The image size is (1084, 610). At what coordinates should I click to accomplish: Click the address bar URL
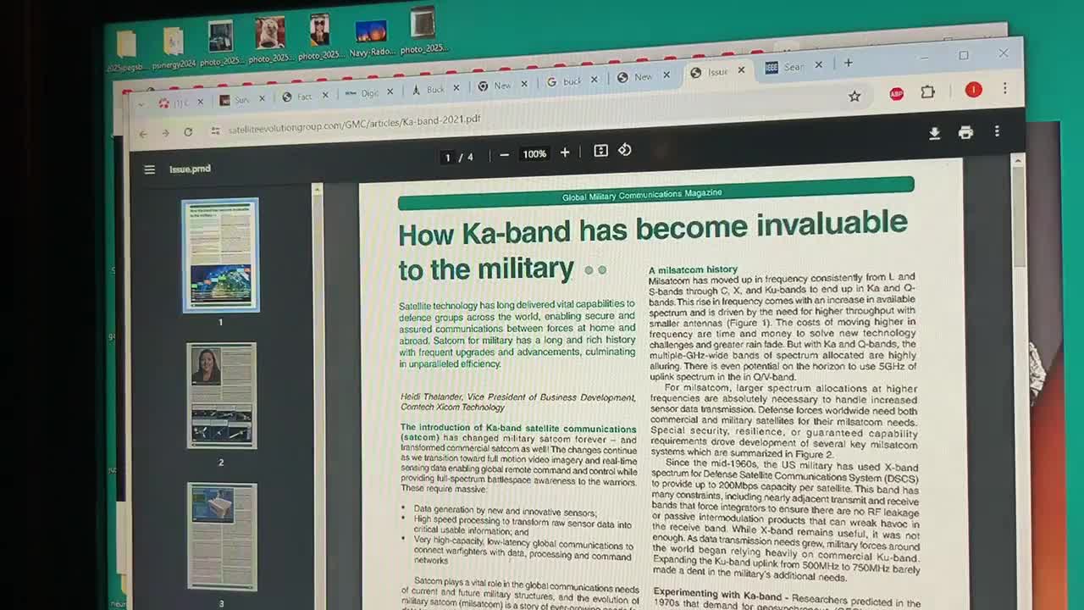click(354, 124)
